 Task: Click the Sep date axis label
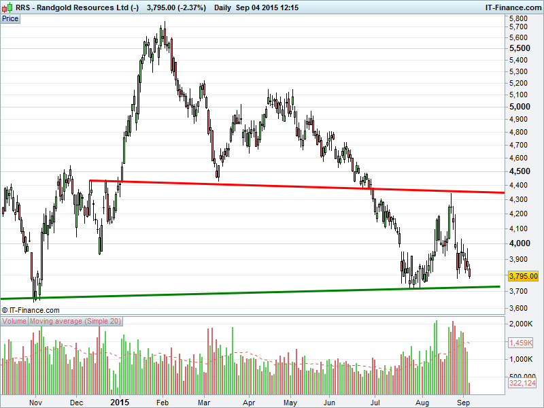pyautogui.click(x=463, y=403)
